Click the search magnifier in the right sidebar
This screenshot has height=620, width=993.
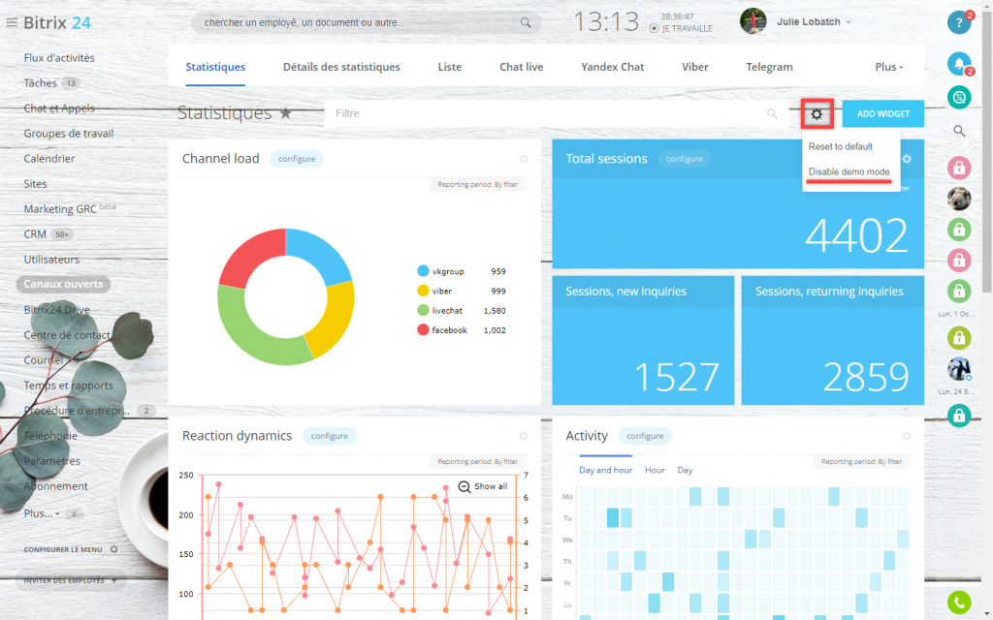(x=959, y=131)
